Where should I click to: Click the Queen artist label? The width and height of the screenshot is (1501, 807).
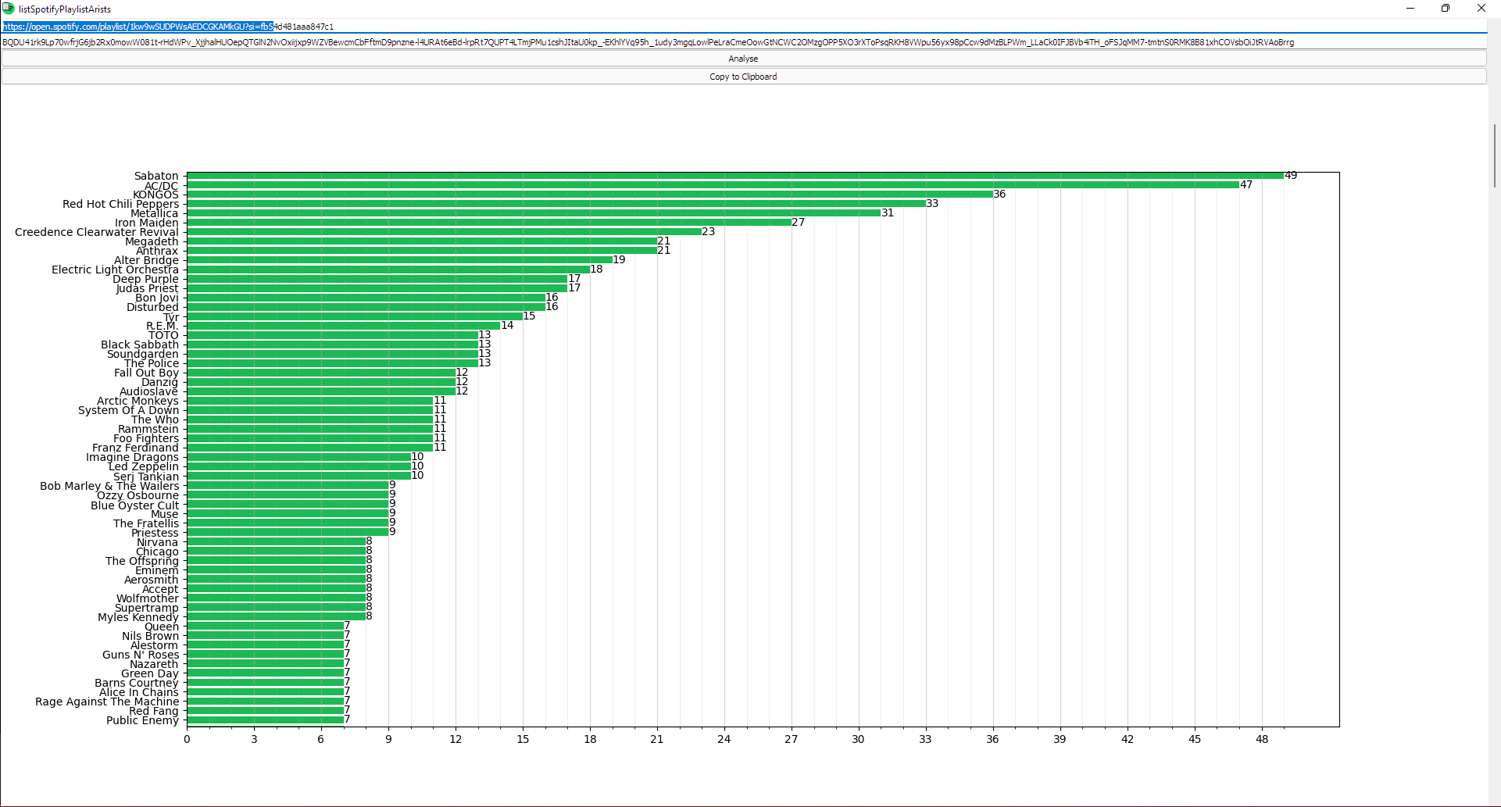[162, 627]
